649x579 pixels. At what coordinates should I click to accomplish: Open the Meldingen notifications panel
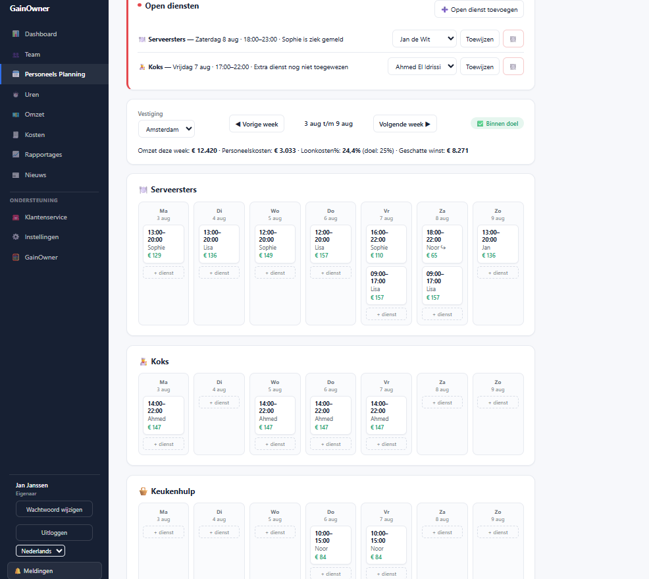(54, 570)
